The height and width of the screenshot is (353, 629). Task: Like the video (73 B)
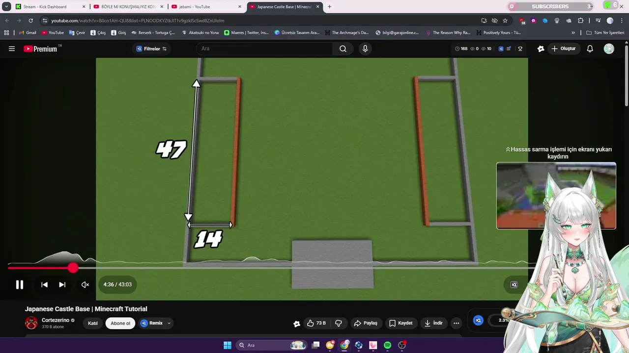coord(316,323)
